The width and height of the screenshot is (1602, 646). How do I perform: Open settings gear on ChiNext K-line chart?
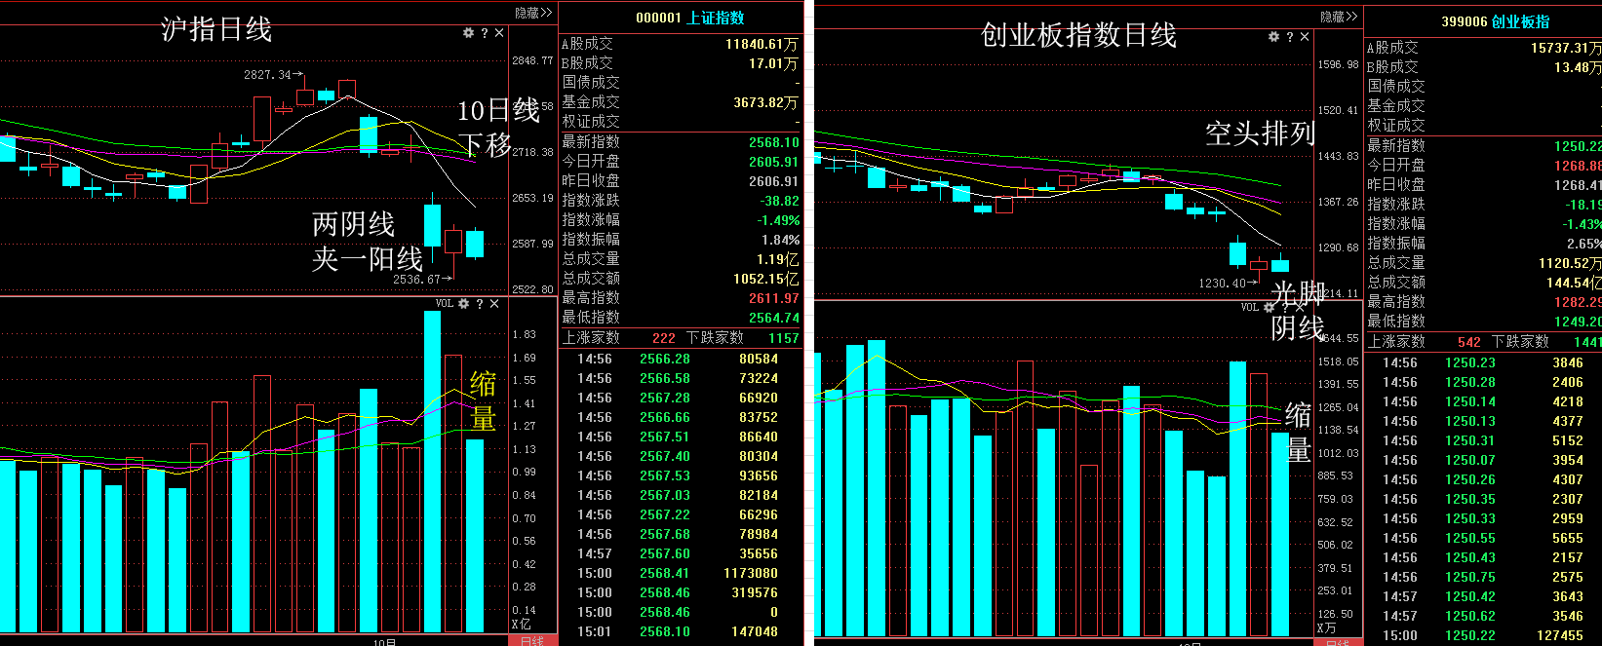point(1273,37)
